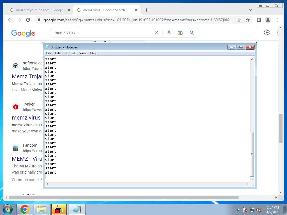The width and height of the screenshot is (287, 215).
Task: Open Chrome side panel
Action: 259,20
